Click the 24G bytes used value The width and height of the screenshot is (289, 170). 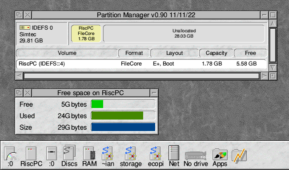click(72, 116)
